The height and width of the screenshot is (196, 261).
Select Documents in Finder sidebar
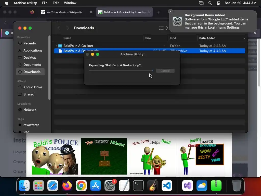[x=32, y=65]
